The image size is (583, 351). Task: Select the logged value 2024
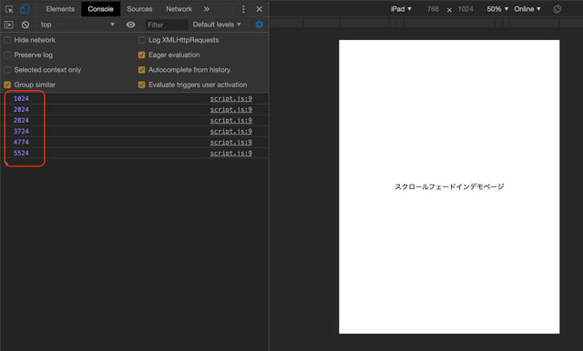point(21,109)
